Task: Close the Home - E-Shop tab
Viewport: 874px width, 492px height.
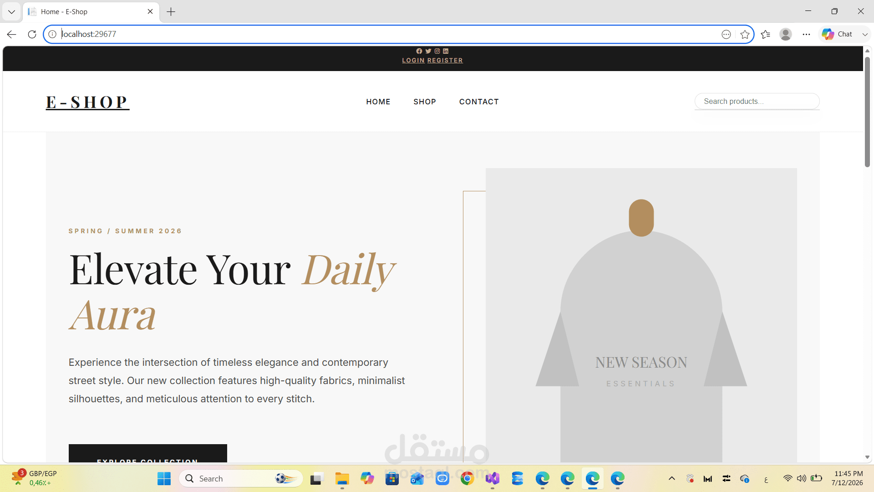Action: coord(150,11)
